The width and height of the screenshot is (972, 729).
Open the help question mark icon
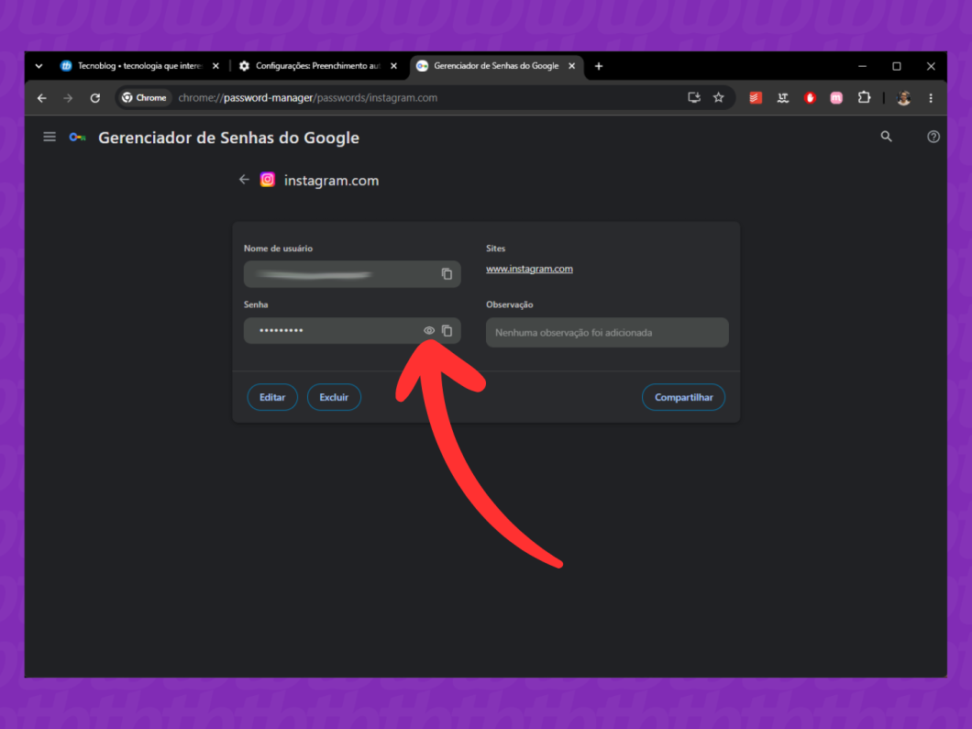point(933,137)
